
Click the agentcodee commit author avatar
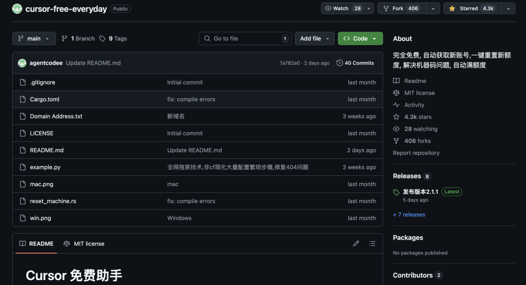22,63
